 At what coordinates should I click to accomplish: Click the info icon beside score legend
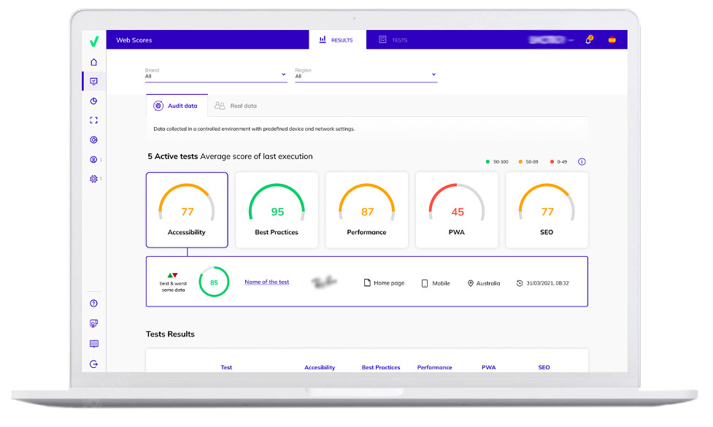582,162
